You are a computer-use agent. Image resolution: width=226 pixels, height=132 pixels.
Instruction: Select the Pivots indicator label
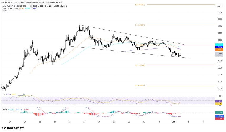point(5,11)
